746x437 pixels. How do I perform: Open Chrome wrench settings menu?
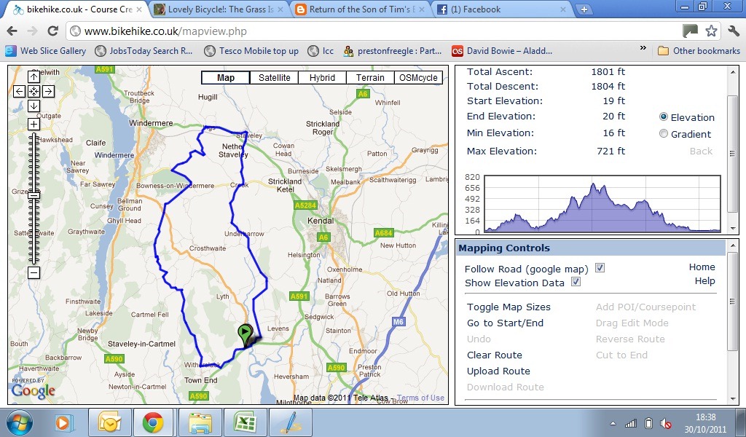[733, 31]
